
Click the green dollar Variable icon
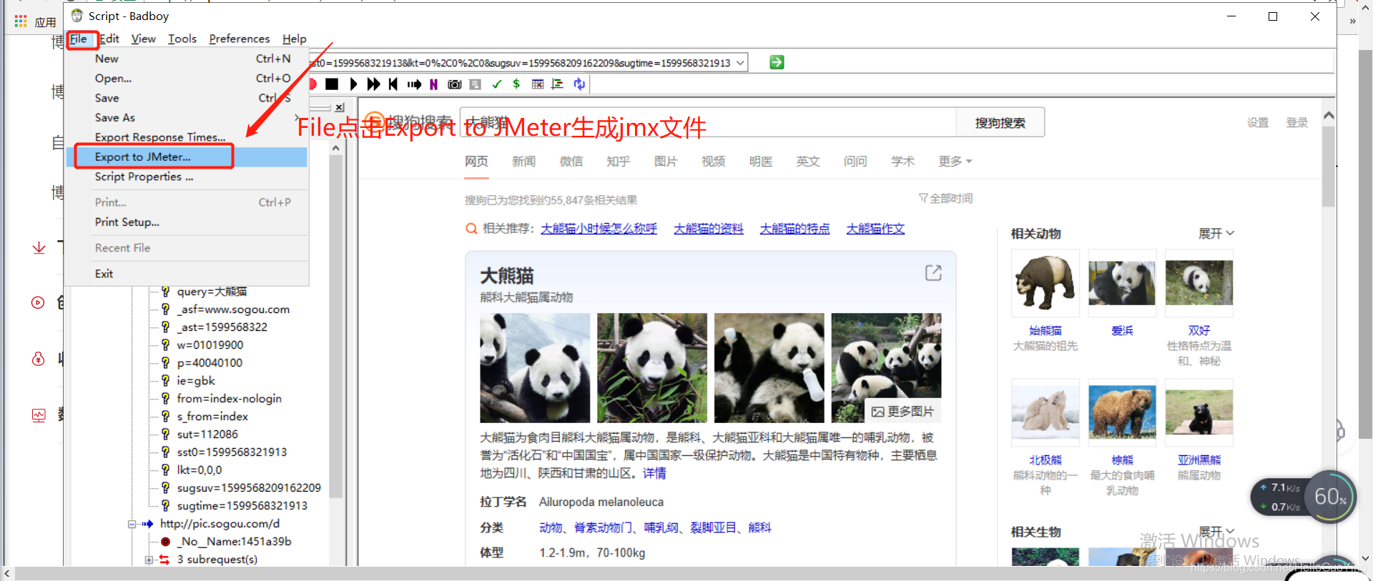pyautogui.click(x=516, y=84)
